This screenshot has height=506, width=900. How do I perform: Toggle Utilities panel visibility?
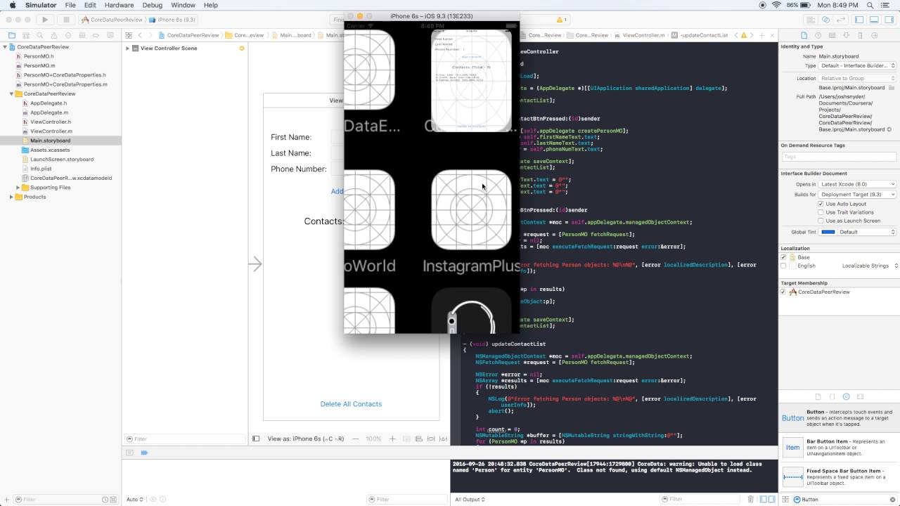click(x=887, y=20)
